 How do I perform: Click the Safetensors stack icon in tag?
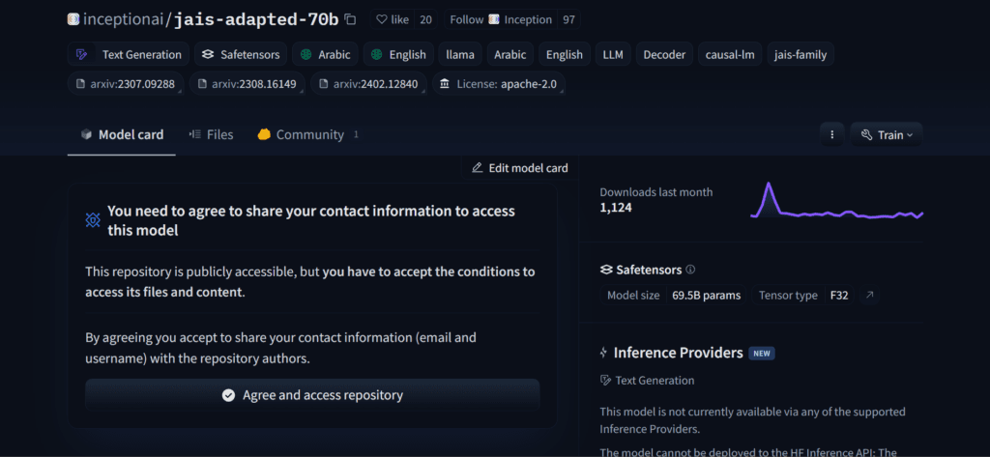coord(208,54)
